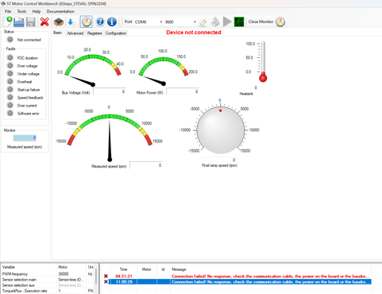
Task: Click the Close Monitor button
Action: [x=266, y=21]
